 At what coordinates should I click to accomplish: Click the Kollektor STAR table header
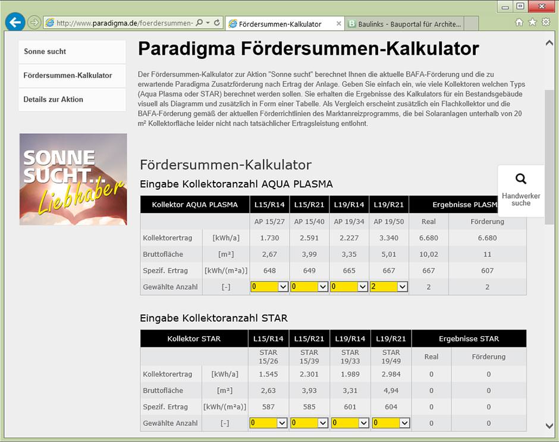194,338
